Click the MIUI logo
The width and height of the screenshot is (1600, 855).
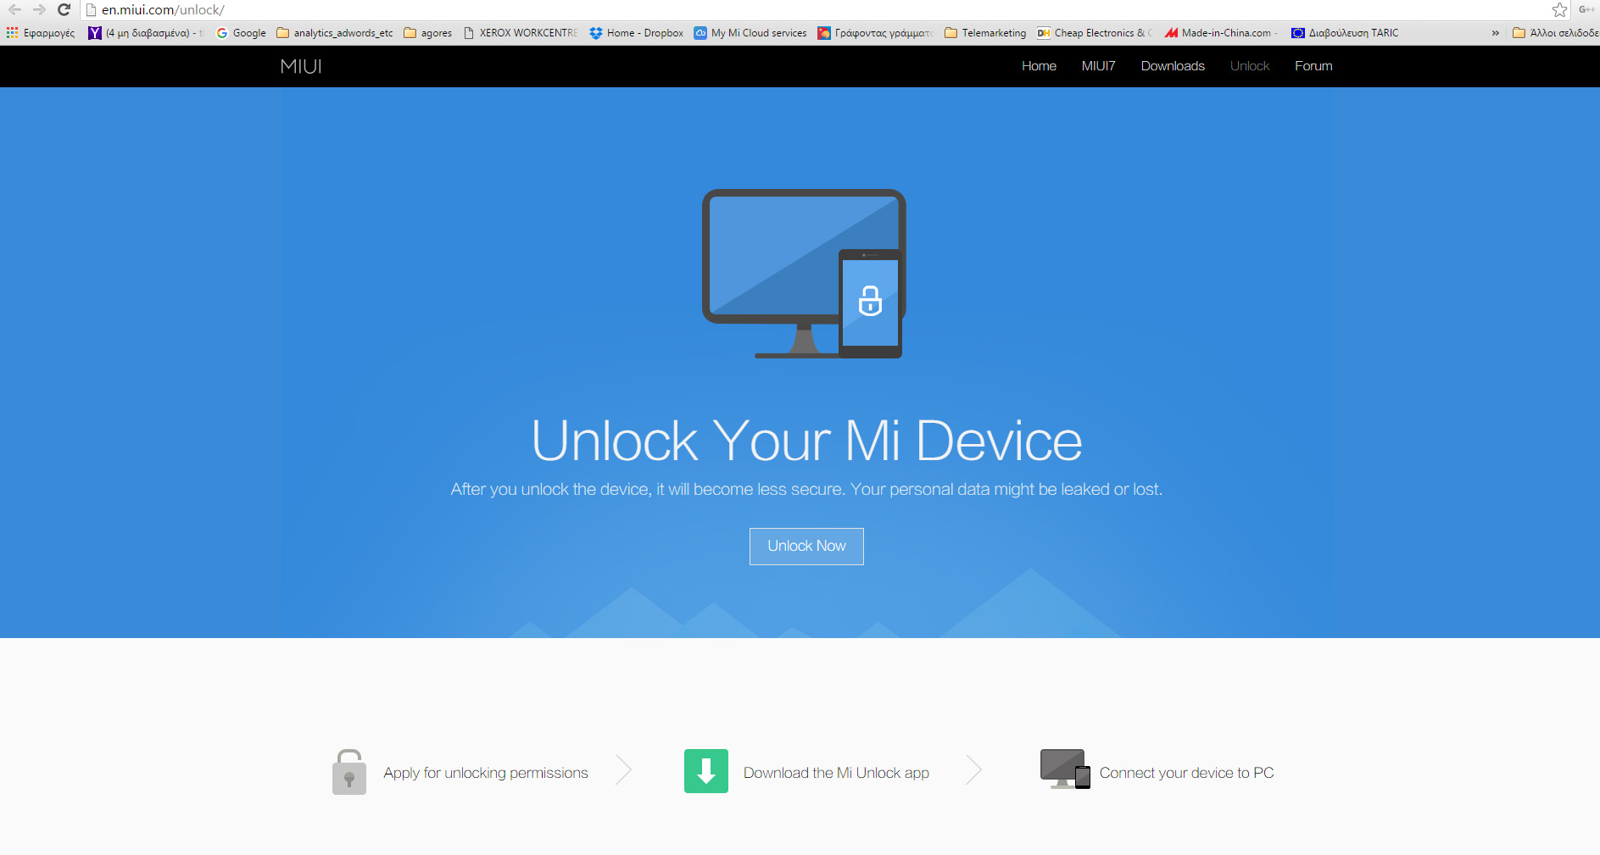tap(301, 66)
